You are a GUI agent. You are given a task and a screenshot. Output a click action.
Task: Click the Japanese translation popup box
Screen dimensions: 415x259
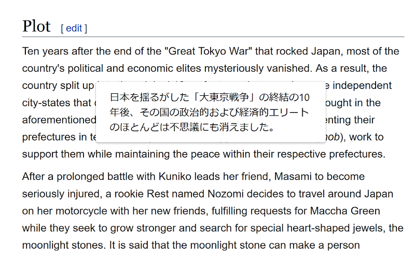211,112
